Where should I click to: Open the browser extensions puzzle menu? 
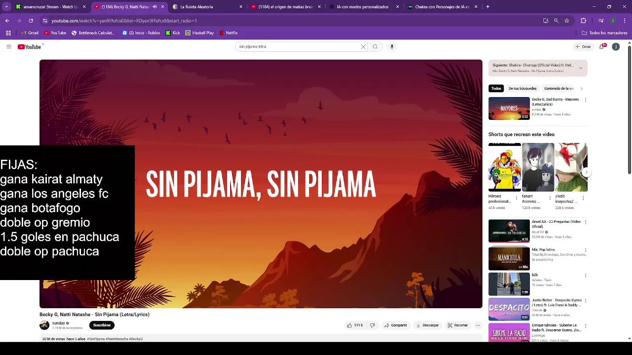pyautogui.click(x=584, y=21)
